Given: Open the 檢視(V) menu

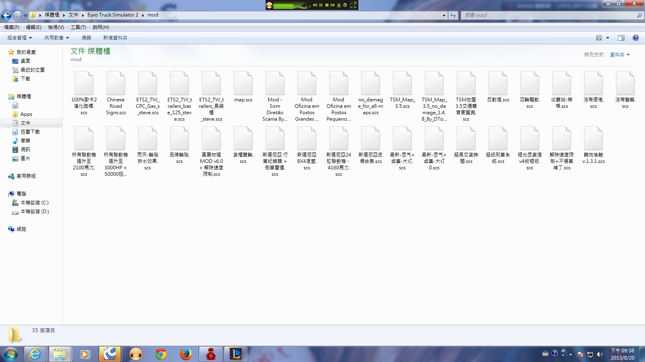Looking at the screenshot, I should pyautogui.click(x=56, y=27).
